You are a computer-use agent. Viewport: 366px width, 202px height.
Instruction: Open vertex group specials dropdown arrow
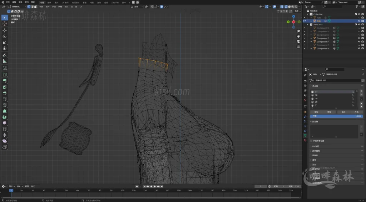pyautogui.click(x=362, y=98)
